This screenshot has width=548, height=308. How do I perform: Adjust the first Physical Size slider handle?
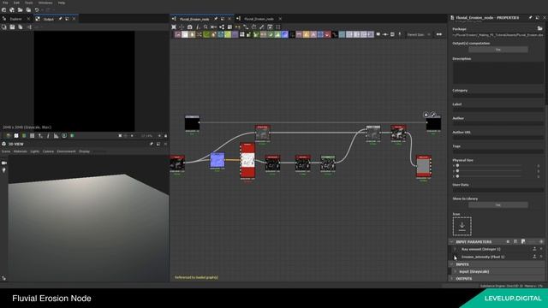click(x=457, y=165)
